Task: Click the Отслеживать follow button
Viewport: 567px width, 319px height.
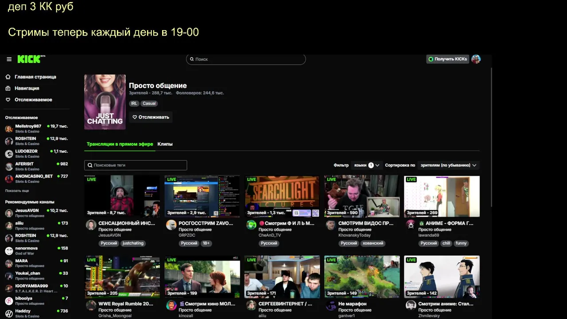Action: [x=151, y=117]
